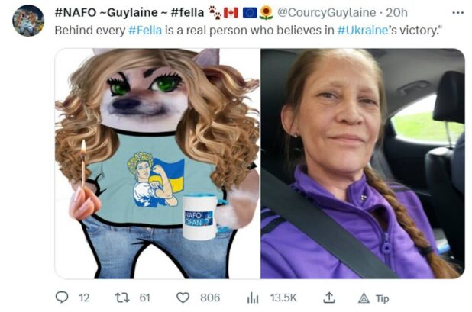Expand the cartoon dog avatar image
This screenshot has height=312, width=472.
coord(157,163)
